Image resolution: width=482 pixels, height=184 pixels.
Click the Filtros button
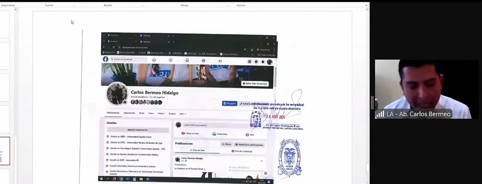click(x=227, y=144)
